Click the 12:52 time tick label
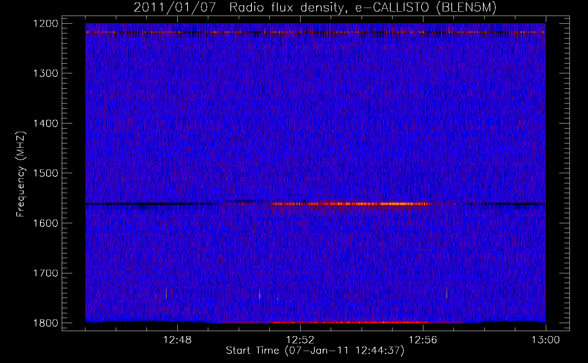The width and height of the screenshot is (588, 363). pos(300,340)
